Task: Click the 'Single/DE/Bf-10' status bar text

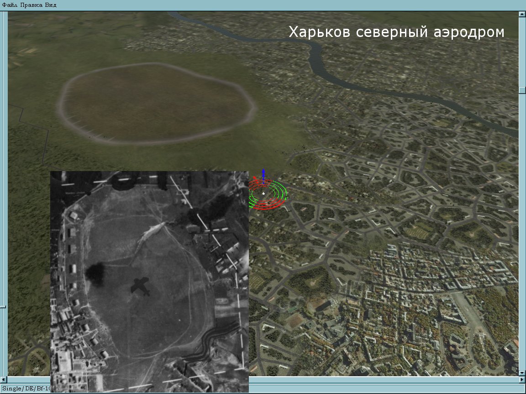Action: (26, 389)
